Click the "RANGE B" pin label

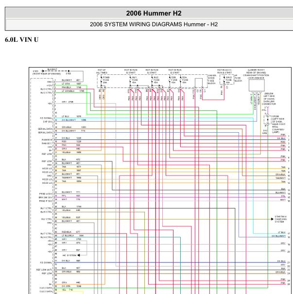point(47,140)
